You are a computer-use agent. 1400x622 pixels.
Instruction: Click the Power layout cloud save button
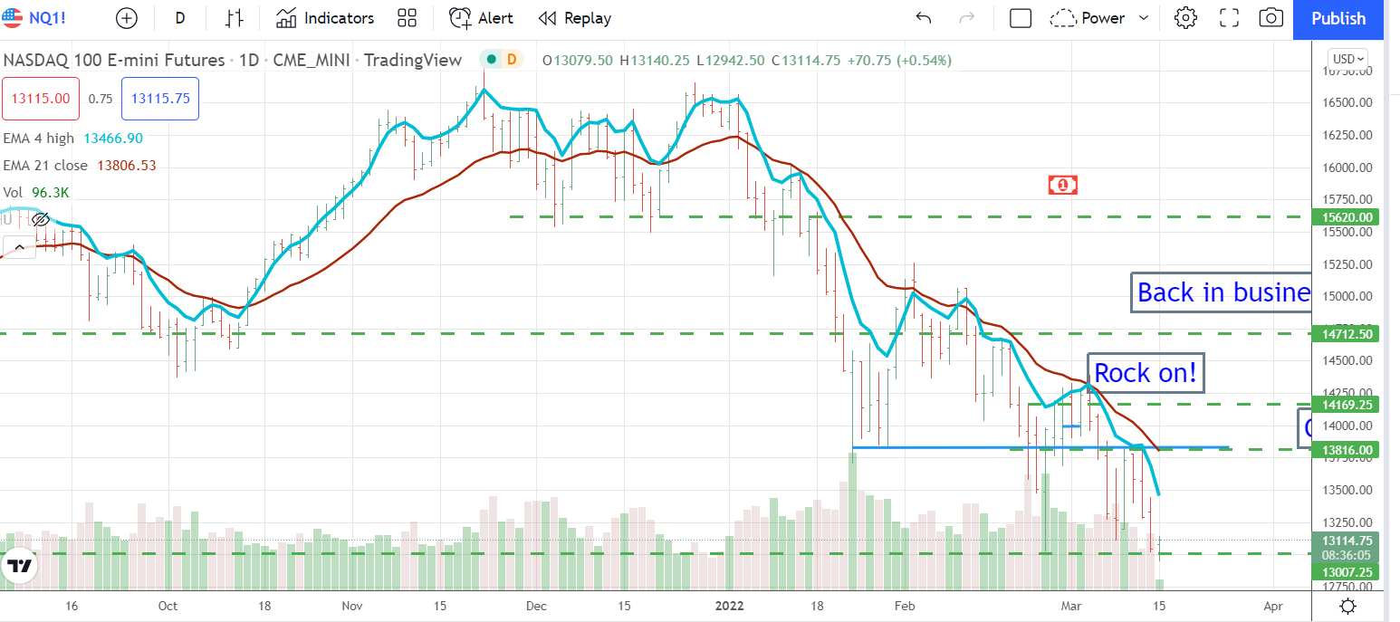[1087, 18]
